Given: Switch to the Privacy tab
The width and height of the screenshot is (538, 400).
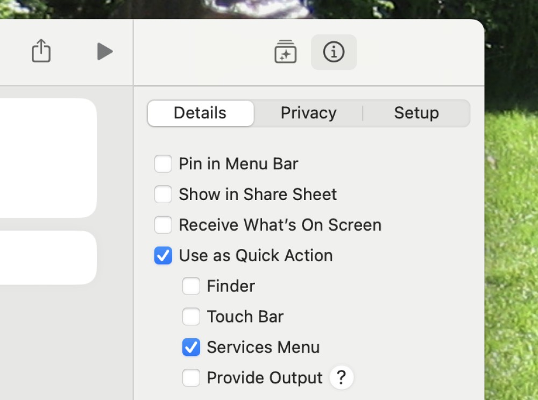Looking at the screenshot, I should (308, 113).
